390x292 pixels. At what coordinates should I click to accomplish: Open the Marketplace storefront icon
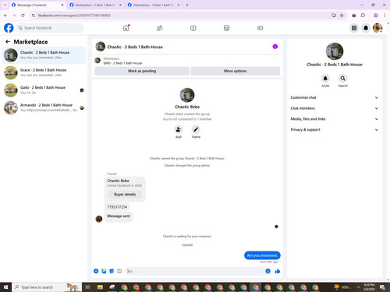point(227,28)
